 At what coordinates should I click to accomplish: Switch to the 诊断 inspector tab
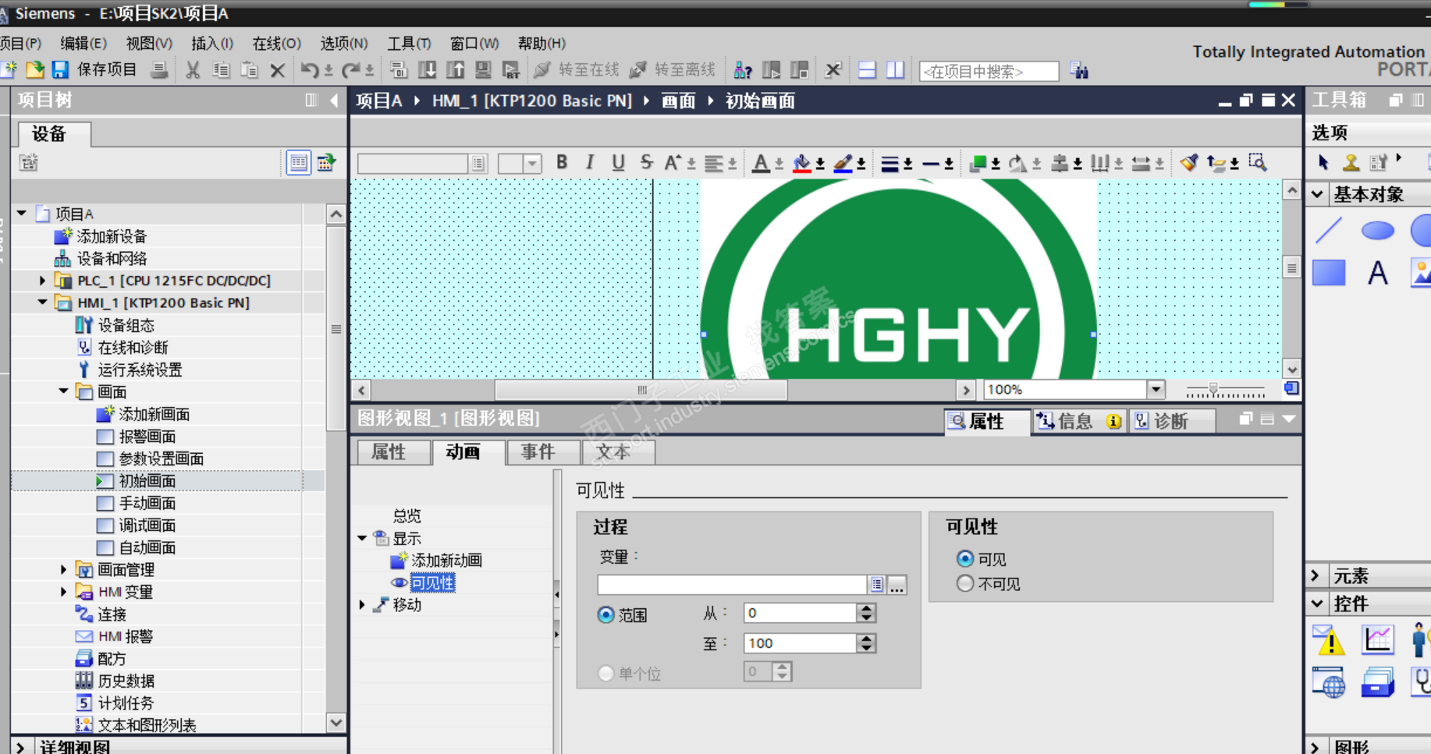pos(1171,422)
